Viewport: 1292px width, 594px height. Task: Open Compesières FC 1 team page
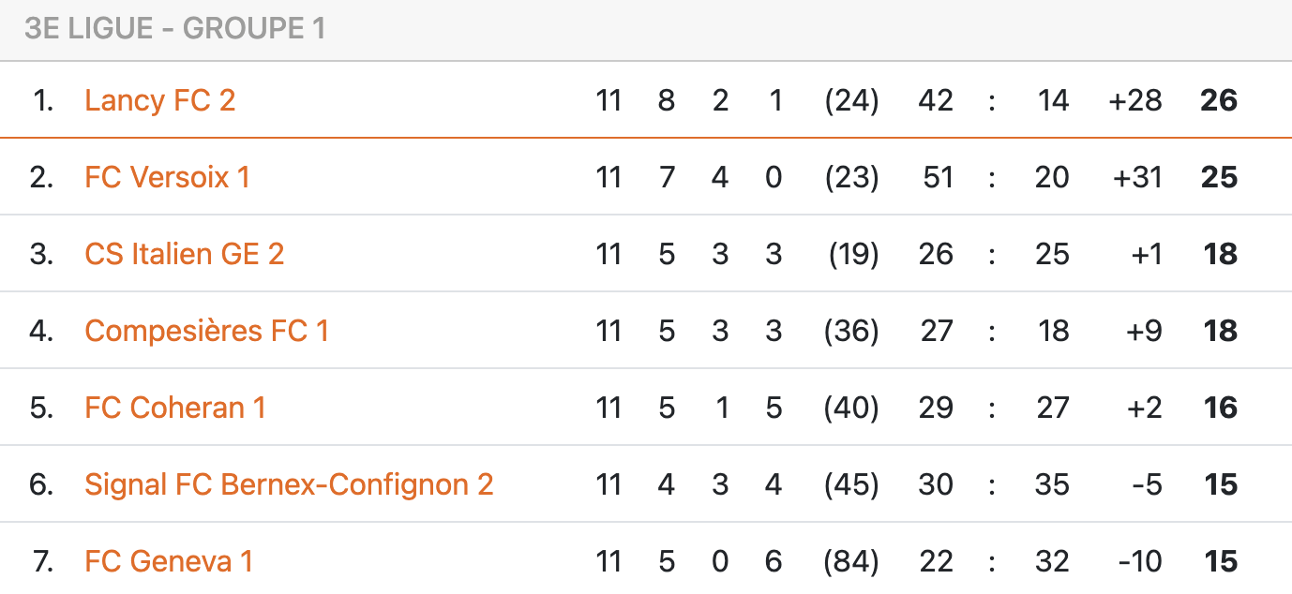[206, 331]
